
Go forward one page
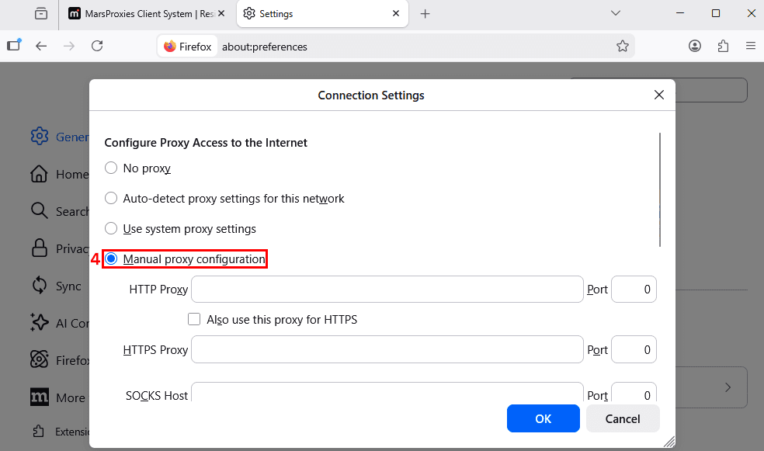tap(69, 46)
